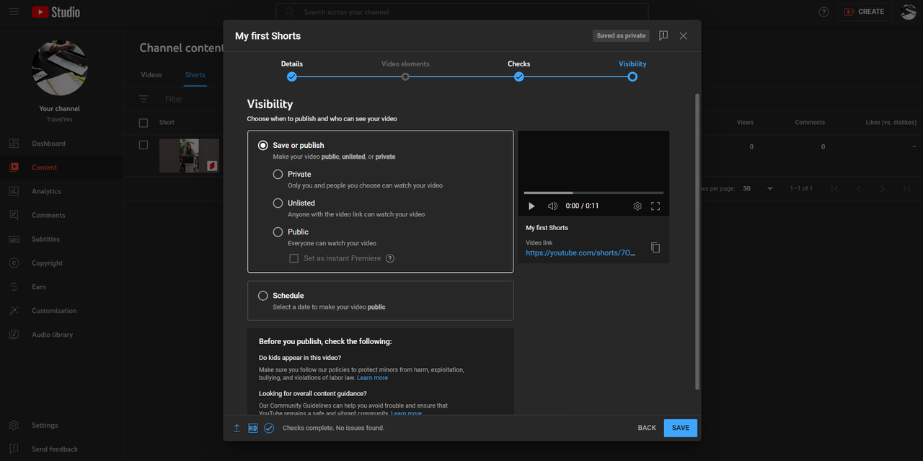Click the YouTube Studio logo
The height and width of the screenshot is (461, 923).
pos(56,12)
